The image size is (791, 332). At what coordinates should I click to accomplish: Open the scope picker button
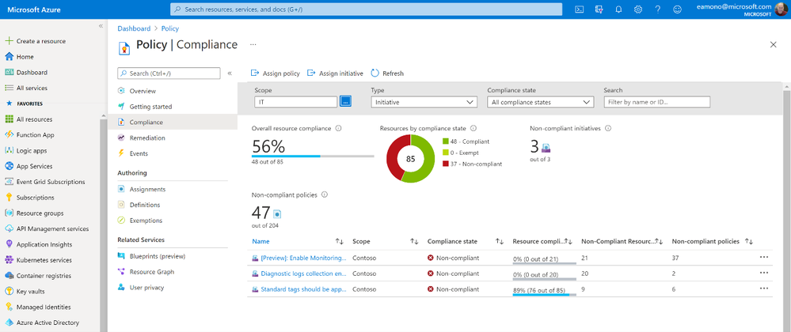345,102
